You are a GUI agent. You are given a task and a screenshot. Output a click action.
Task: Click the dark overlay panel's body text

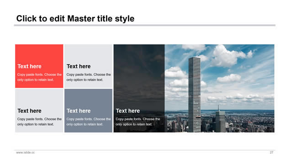tap(138, 122)
